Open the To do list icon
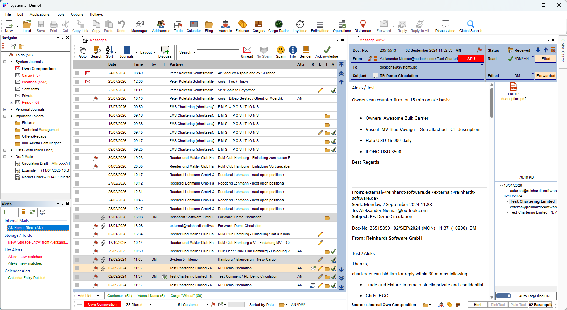This screenshot has height=310, width=567. tap(178, 26)
